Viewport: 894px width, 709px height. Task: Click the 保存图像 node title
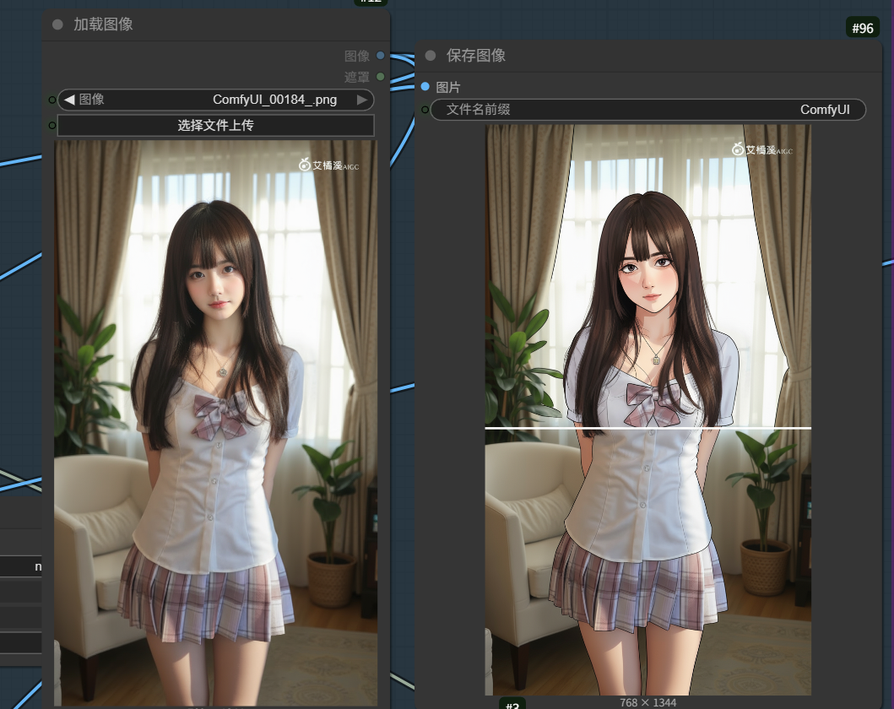pyautogui.click(x=476, y=56)
